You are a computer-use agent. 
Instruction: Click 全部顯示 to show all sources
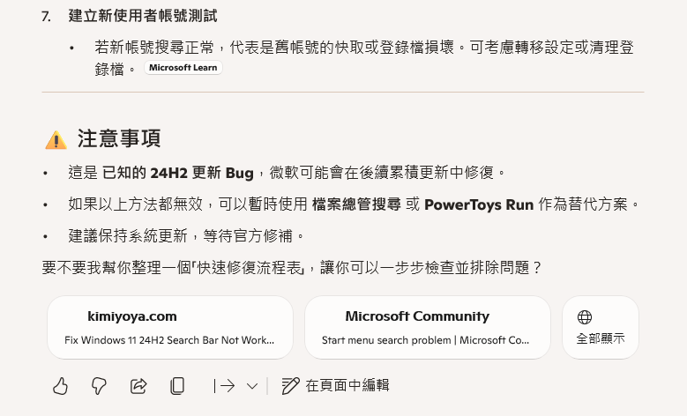(601, 327)
